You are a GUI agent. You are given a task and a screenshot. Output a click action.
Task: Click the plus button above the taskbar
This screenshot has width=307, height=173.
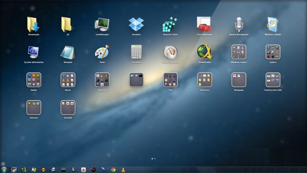[x=3, y=164]
